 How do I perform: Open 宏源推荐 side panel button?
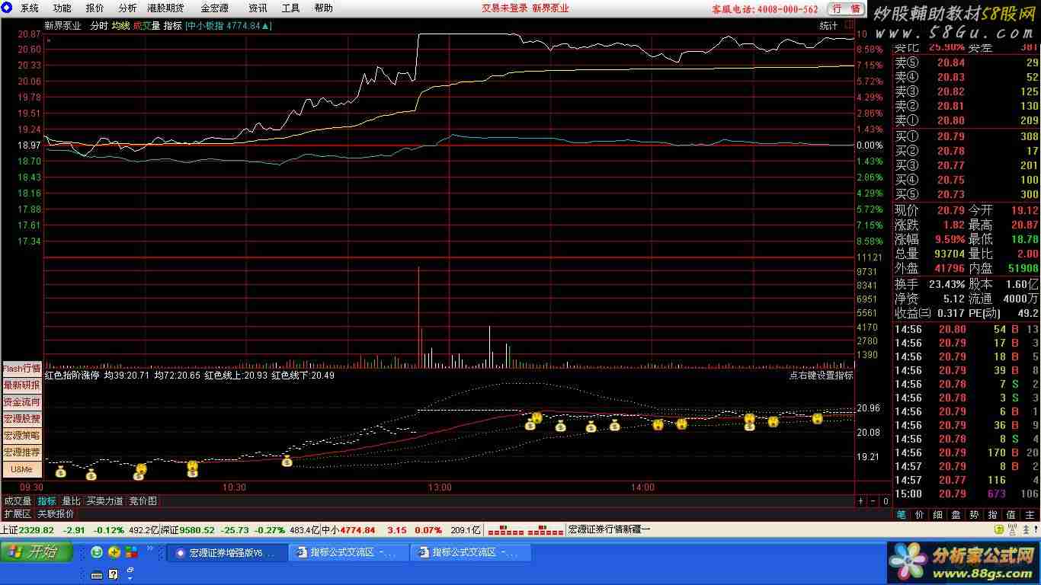pos(21,452)
